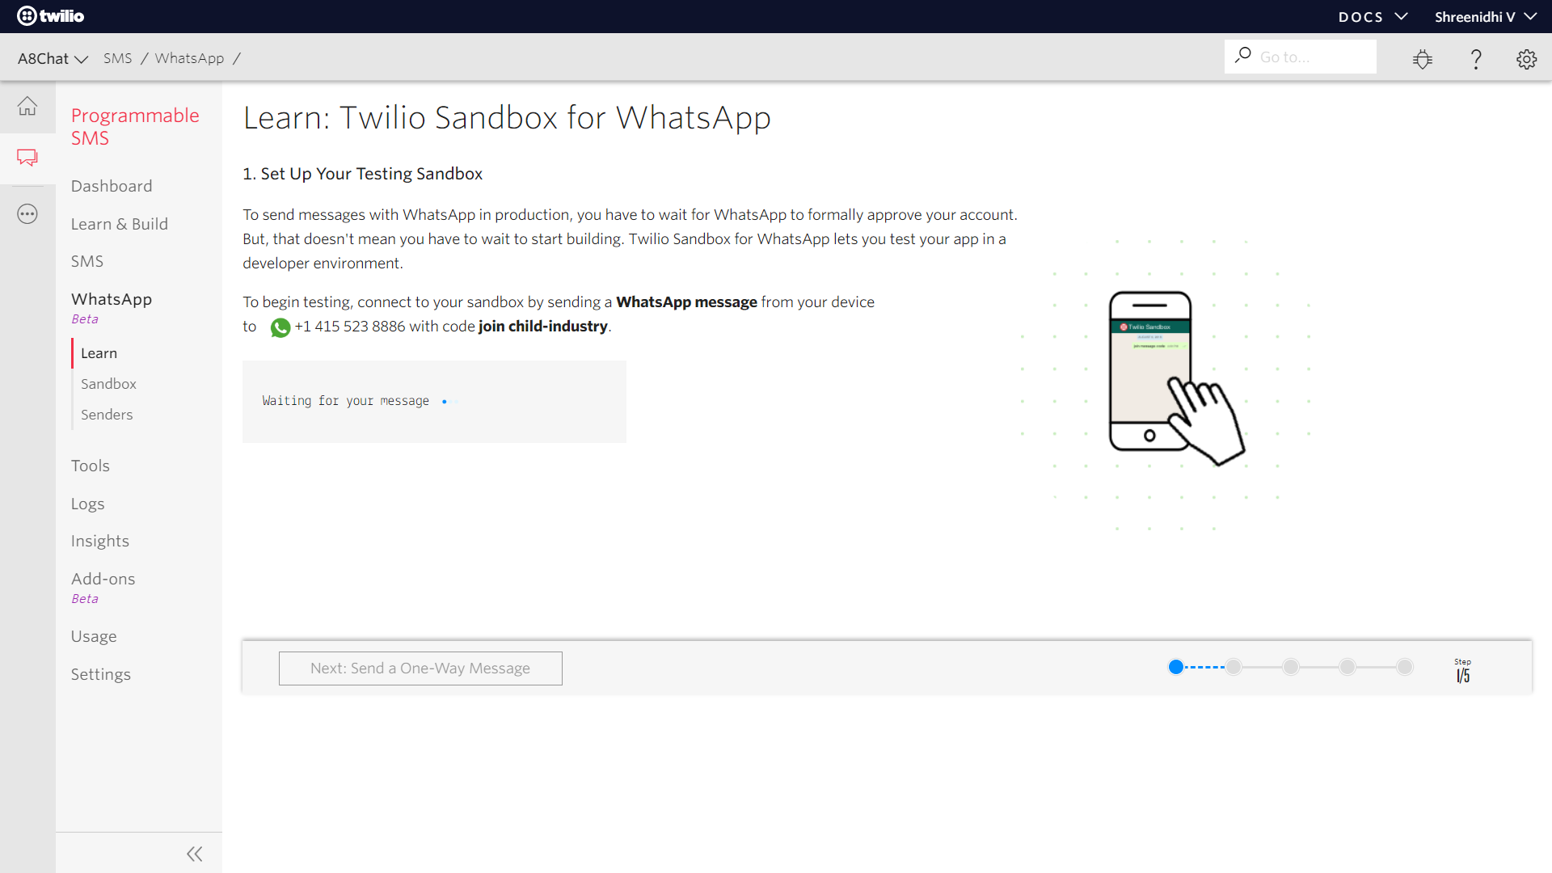Open the A8Chat project switcher
This screenshot has height=873, width=1552.
53,59
